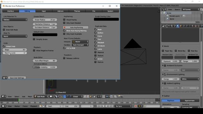Jump to the timeline start frame
Screen dimensions: 203x114
coord(97,106)
